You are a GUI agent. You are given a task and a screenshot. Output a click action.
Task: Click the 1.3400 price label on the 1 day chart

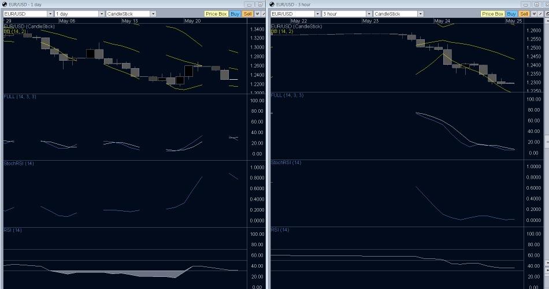[x=257, y=29]
